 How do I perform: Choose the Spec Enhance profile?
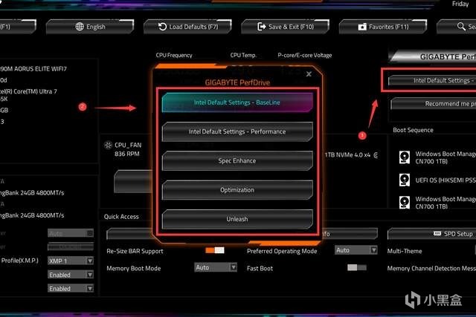pos(237,160)
